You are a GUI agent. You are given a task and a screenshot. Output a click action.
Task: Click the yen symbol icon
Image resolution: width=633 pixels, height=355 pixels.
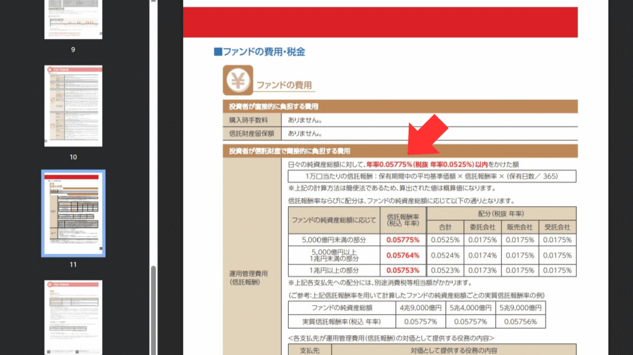237,81
